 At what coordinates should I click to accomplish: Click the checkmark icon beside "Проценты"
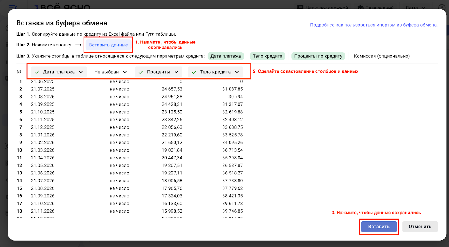click(141, 72)
